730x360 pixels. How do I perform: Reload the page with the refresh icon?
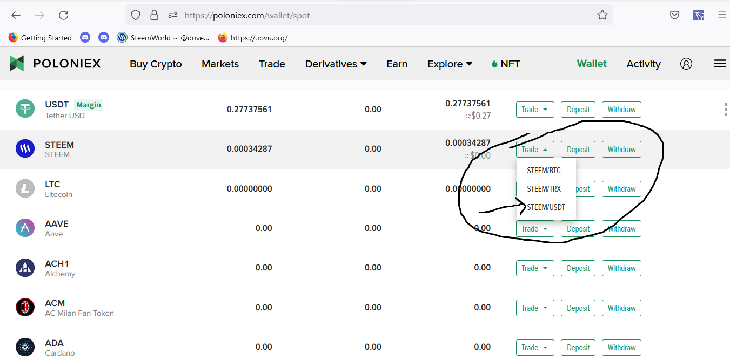(63, 15)
